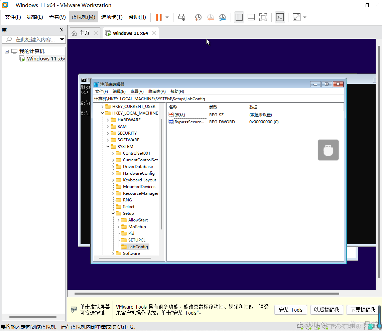Viewport: 382px width, 331px height.
Task: Click the registry editor window icon
Action: 96,84
